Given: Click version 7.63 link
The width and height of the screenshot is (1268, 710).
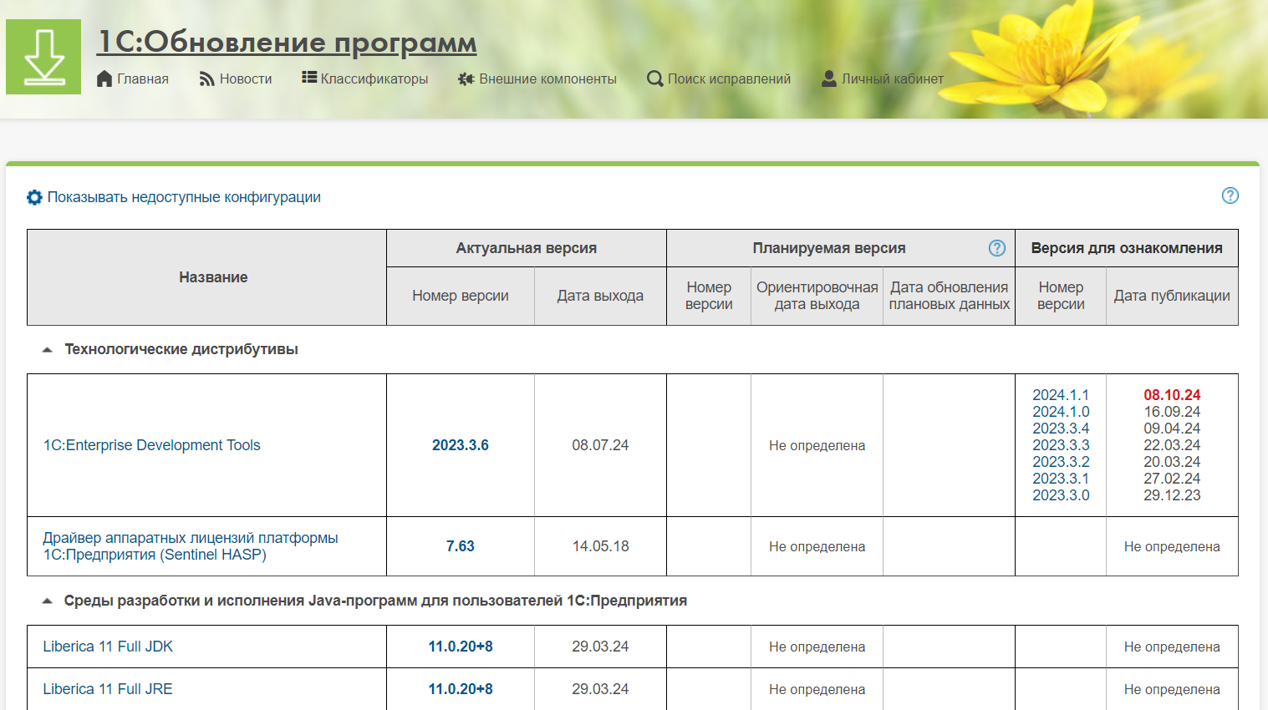Looking at the screenshot, I should point(461,546).
